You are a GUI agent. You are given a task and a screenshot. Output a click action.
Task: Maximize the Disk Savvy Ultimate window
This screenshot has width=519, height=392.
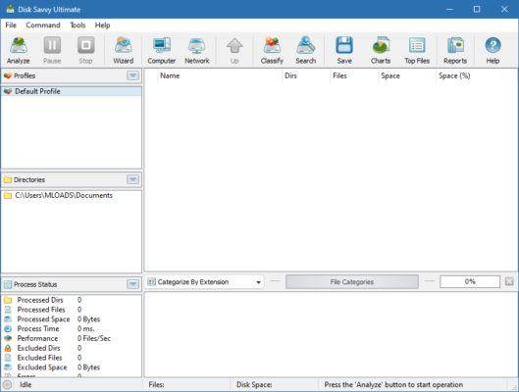point(477,9)
